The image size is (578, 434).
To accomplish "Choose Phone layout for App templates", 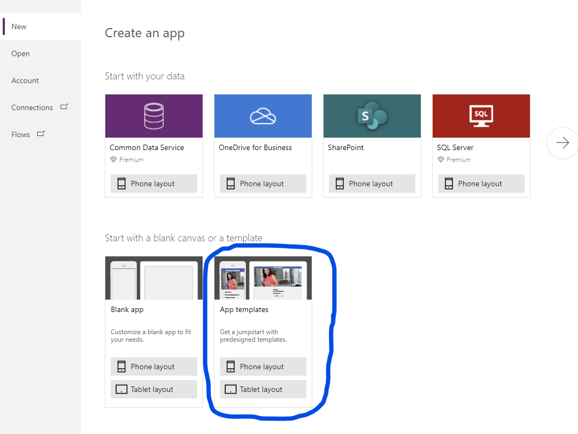I will [x=263, y=367].
